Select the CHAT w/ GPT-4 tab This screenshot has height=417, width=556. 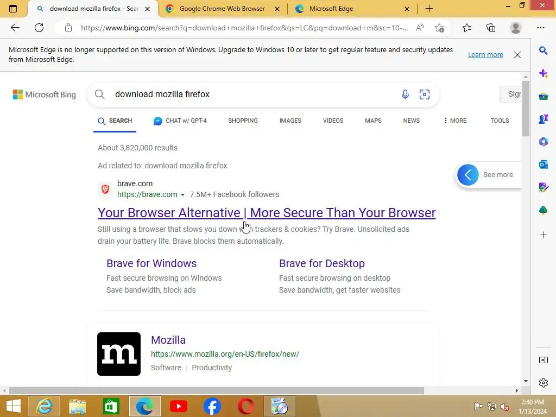(x=180, y=121)
